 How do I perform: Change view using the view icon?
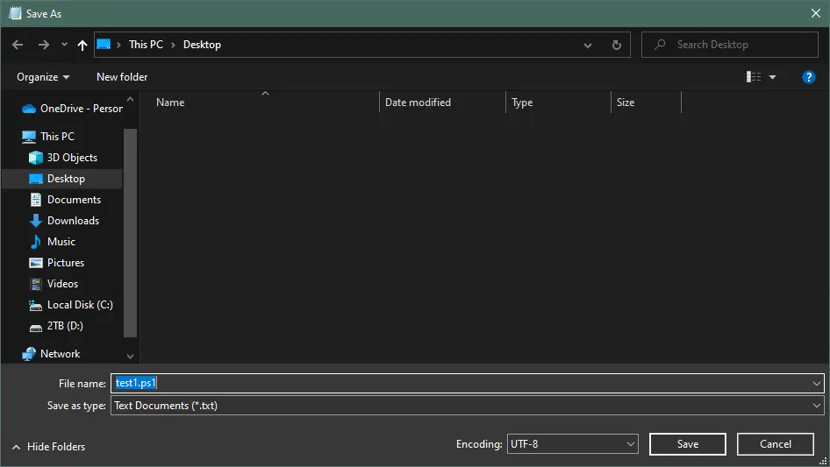[754, 77]
